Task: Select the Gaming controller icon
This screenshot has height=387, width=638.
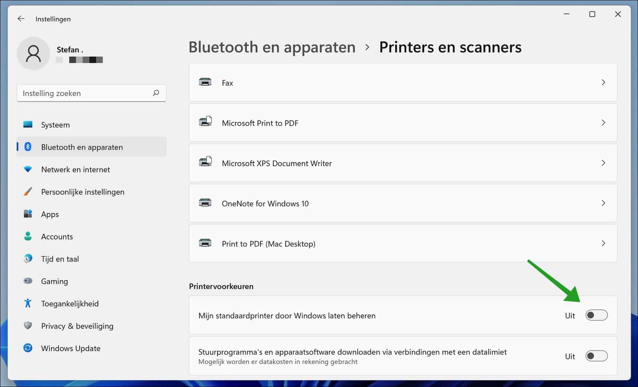Action: pos(28,281)
